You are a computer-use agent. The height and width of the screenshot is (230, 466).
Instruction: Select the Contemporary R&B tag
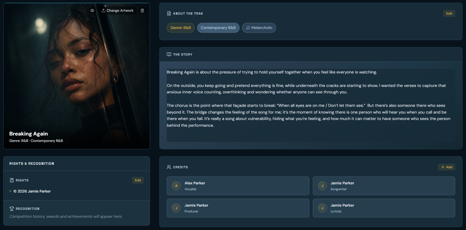pos(218,28)
